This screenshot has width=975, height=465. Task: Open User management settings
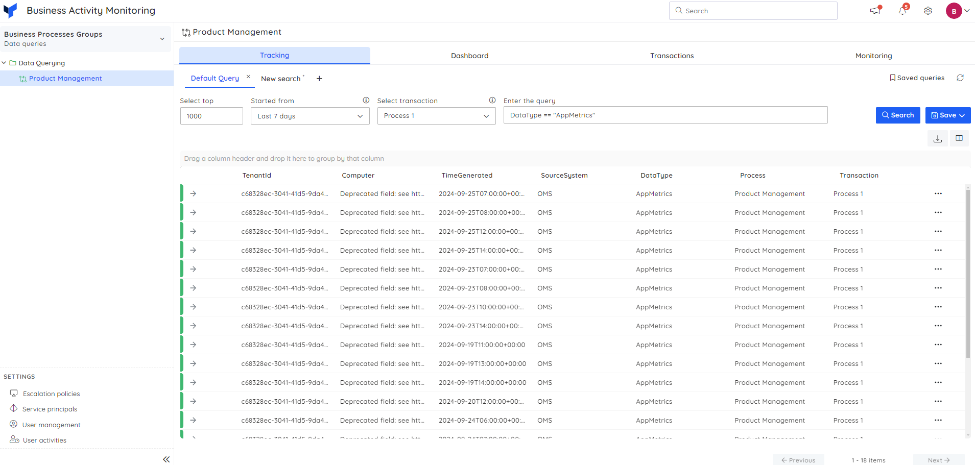[x=51, y=425]
